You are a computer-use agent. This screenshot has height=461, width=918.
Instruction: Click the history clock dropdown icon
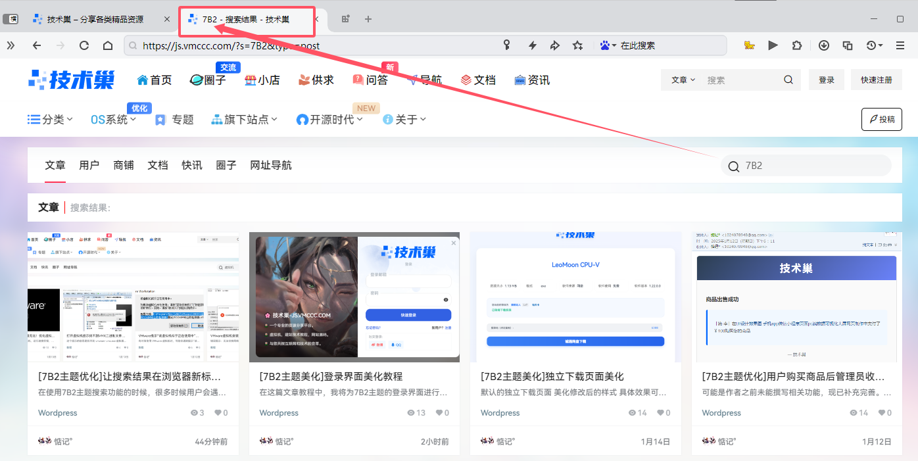coord(875,45)
